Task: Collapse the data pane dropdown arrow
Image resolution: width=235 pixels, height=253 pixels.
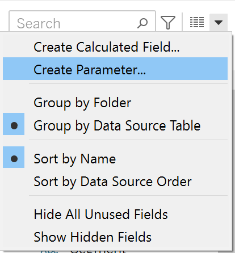Action: (219, 23)
